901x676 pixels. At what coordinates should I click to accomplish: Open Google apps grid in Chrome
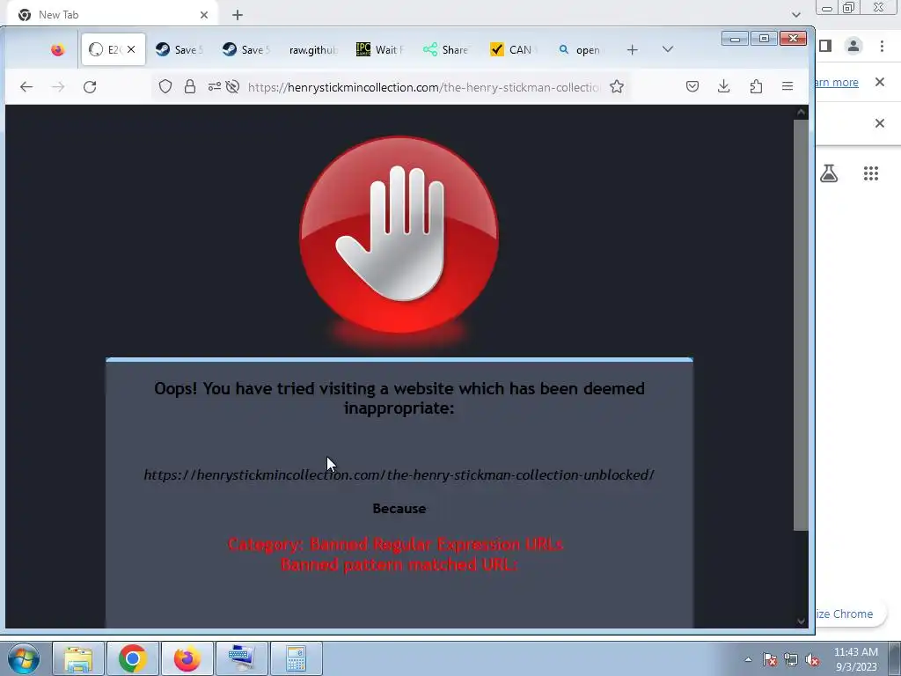pyautogui.click(x=871, y=173)
